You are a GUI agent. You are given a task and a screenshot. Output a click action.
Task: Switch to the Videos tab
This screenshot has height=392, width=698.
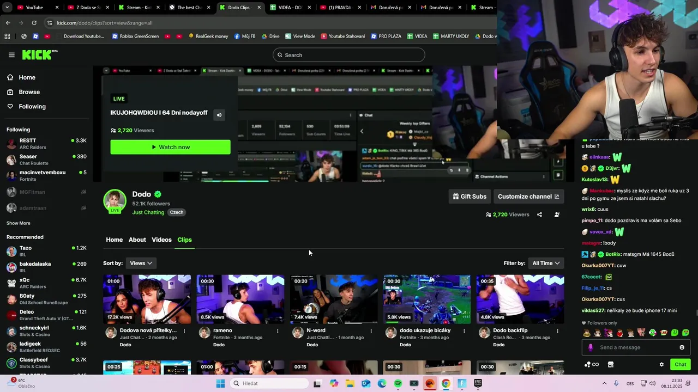161,240
